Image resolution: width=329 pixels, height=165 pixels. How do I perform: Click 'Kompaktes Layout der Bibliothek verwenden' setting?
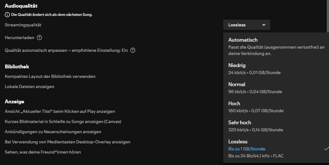pos(50,76)
